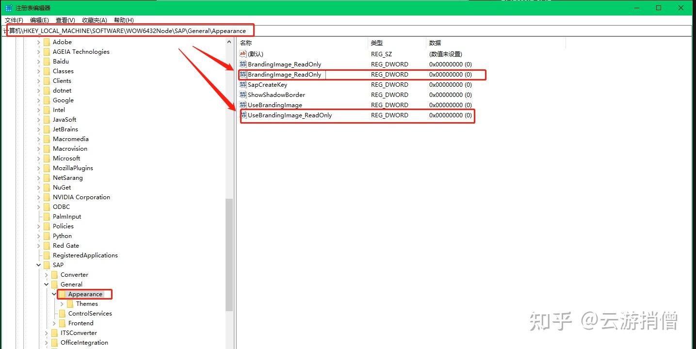Click the NVIDIA Corporation folder icon
This screenshot has width=696, height=349.
pos(47,197)
